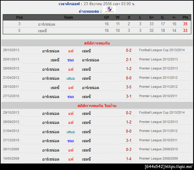Click อาร์เซน่อล away team in 20/01/2013 row

coord(91,60)
